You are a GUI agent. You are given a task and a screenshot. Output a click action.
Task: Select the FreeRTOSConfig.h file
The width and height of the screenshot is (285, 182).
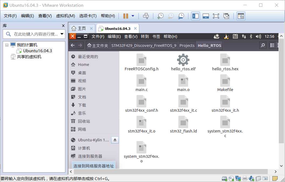point(141,62)
